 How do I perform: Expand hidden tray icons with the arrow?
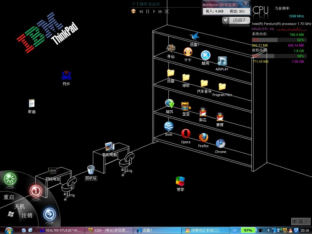pos(268,230)
